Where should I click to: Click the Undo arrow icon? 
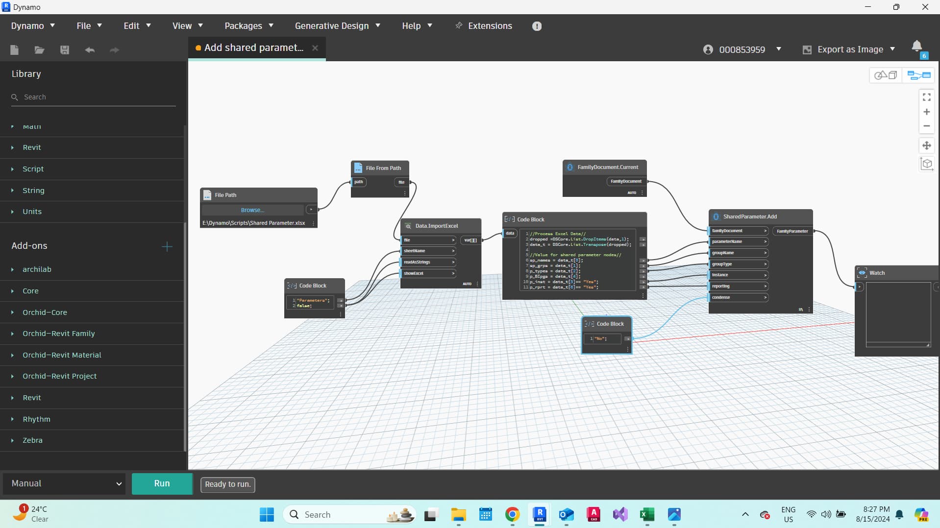[90, 50]
